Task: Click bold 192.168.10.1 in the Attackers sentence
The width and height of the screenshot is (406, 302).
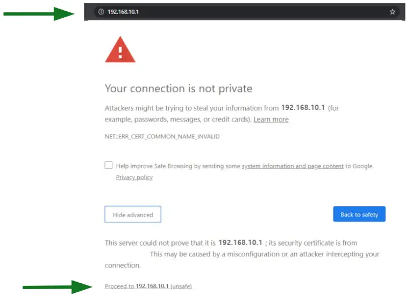Action: point(303,108)
